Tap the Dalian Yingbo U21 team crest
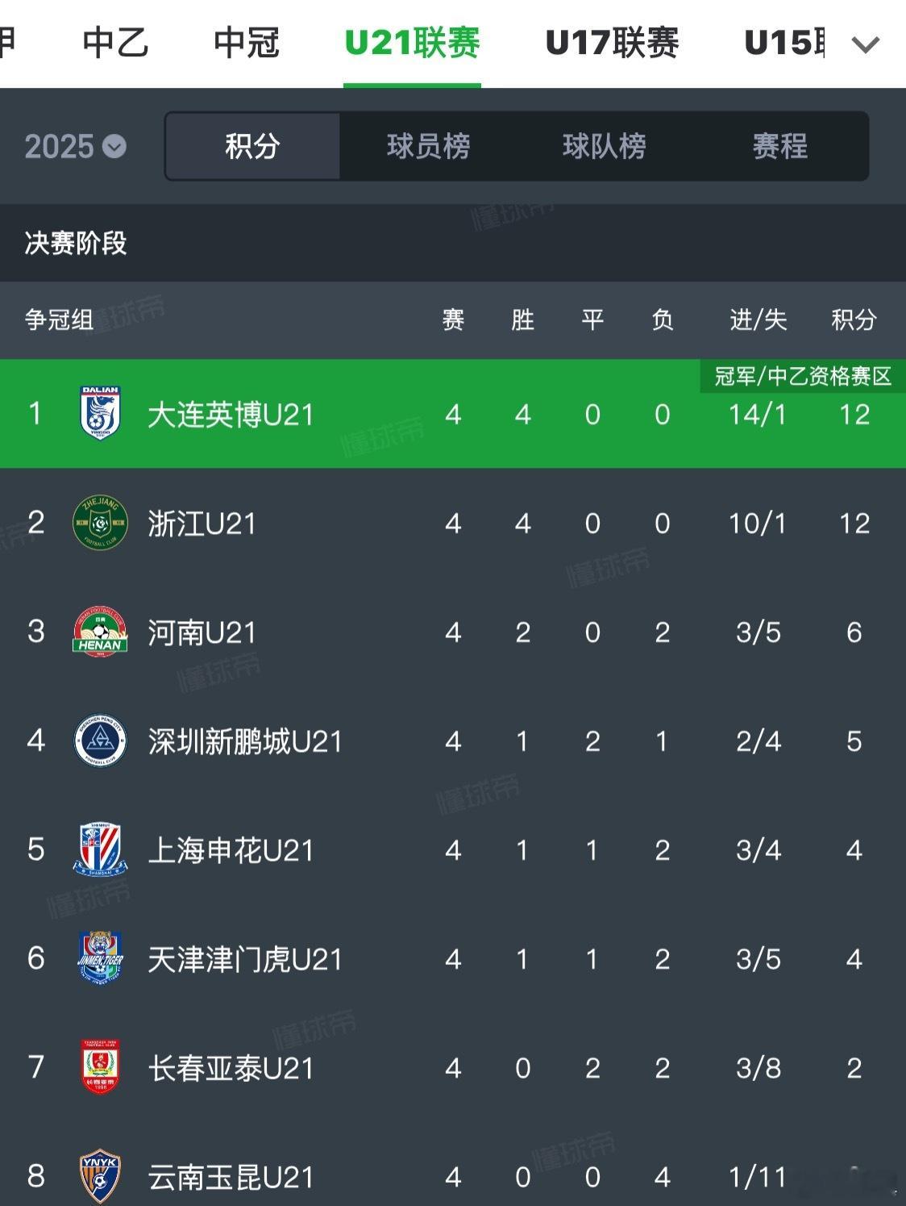Image resolution: width=906 pixels, height=1206 pixels. (101, 413)
